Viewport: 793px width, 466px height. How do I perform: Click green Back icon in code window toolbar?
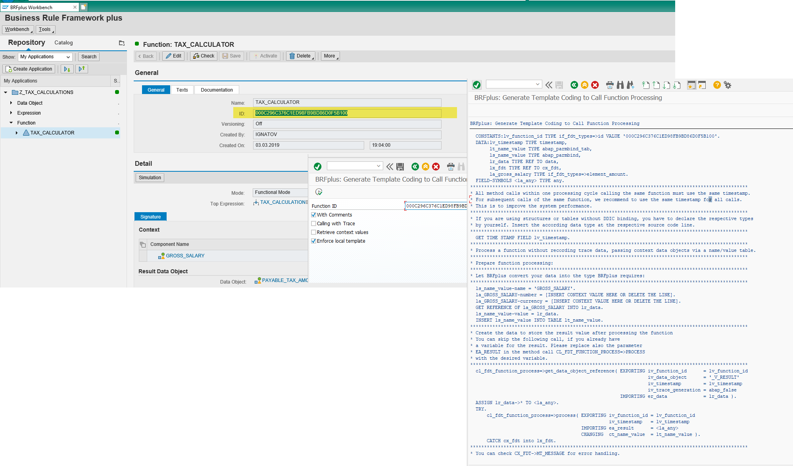pos(574,85)
